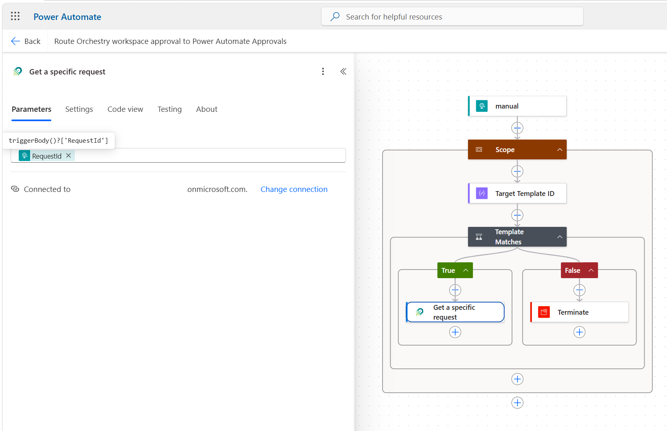Click the Target Template ID variable icon
667x431 pixels.
[x=482, y=194]
